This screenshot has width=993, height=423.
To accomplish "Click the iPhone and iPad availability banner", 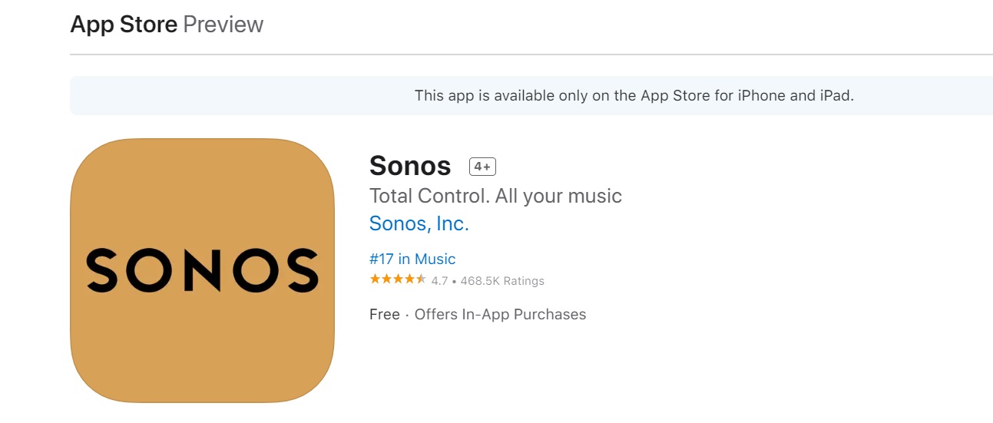I will pos(634,96).
